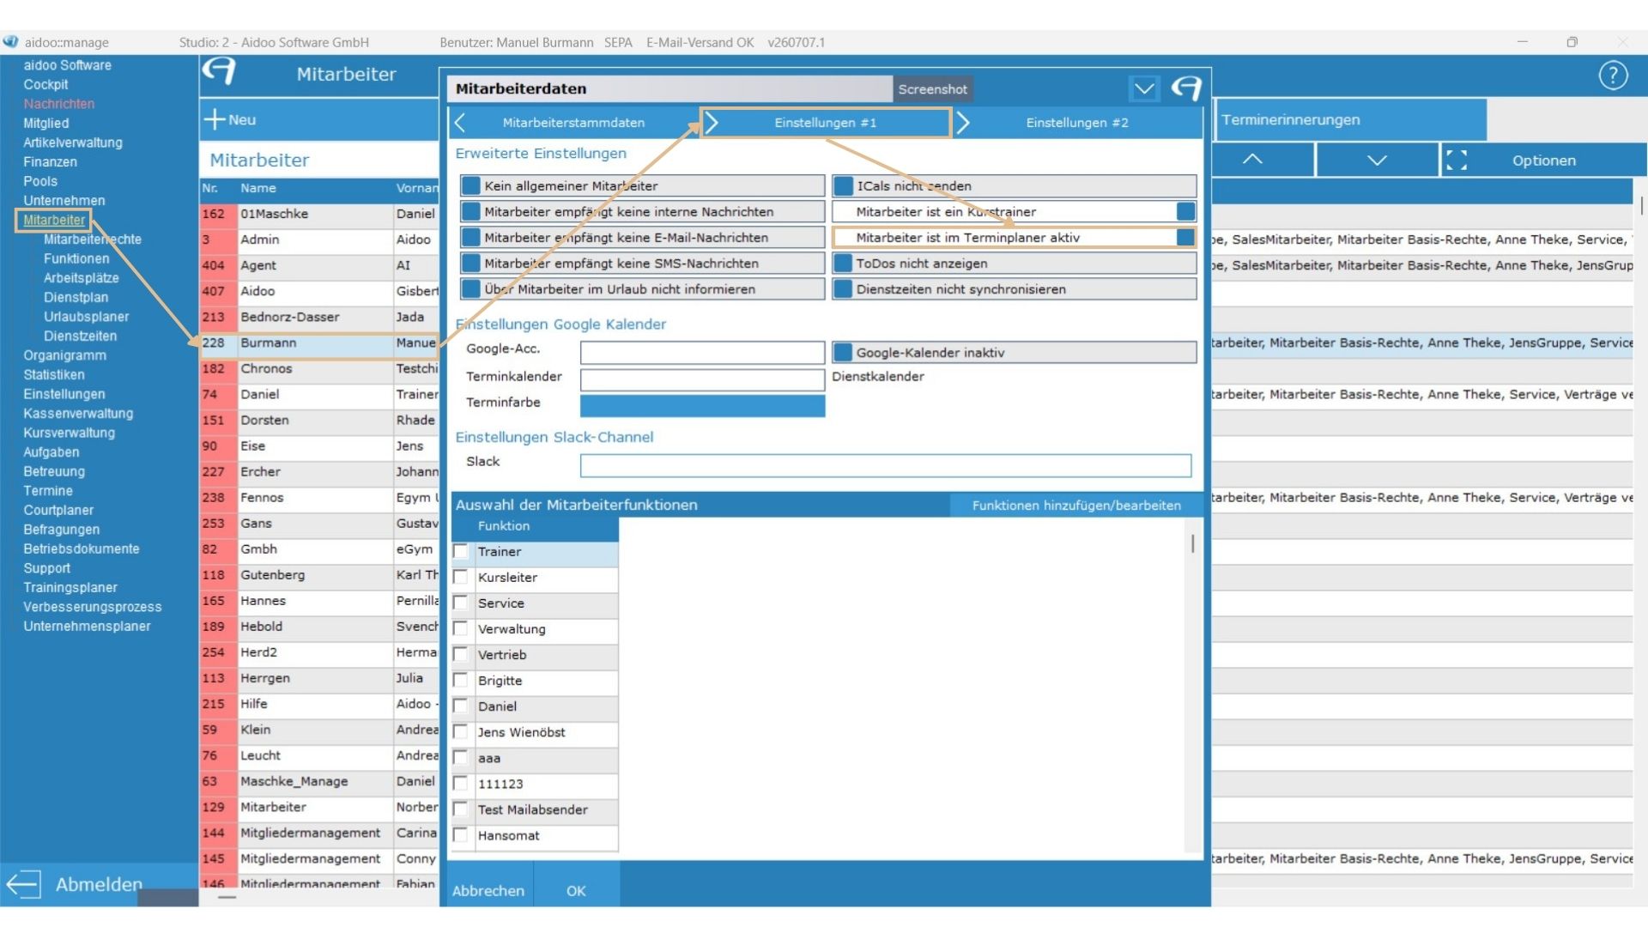Click 'Funktionen hinzufügen/bearbeiten'
The image size is (1648, 927).
coord(1076,506)
